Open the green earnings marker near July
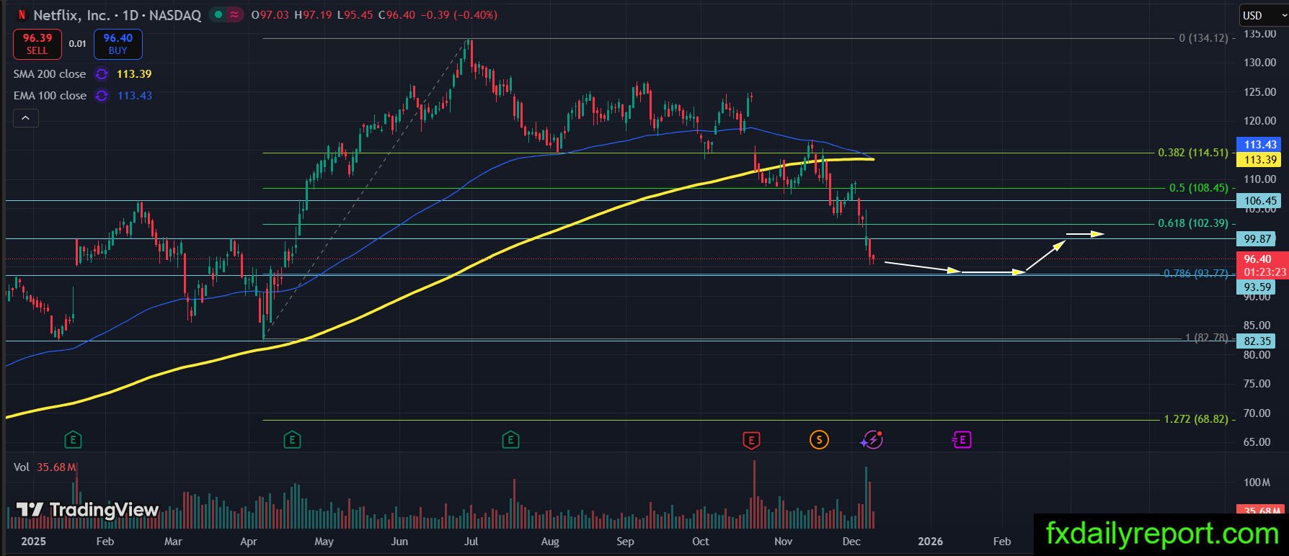The height and width of the screenshot is (556, 1289). pyautogui.click(x=510, y=439)
